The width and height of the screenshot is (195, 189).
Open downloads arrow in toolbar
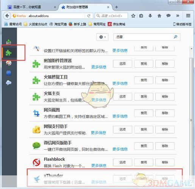coord(150,16)
